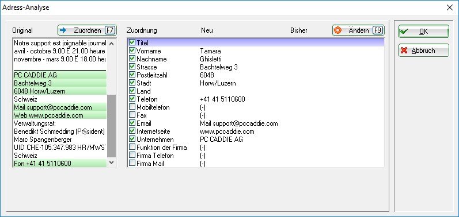Select the first 'Schweiz' line below Horw/Luzern
Image resolution: width=459 pixels, height=217 pixels.
point(60,99)
